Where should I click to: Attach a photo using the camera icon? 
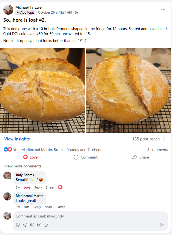(x=32, y=225)
